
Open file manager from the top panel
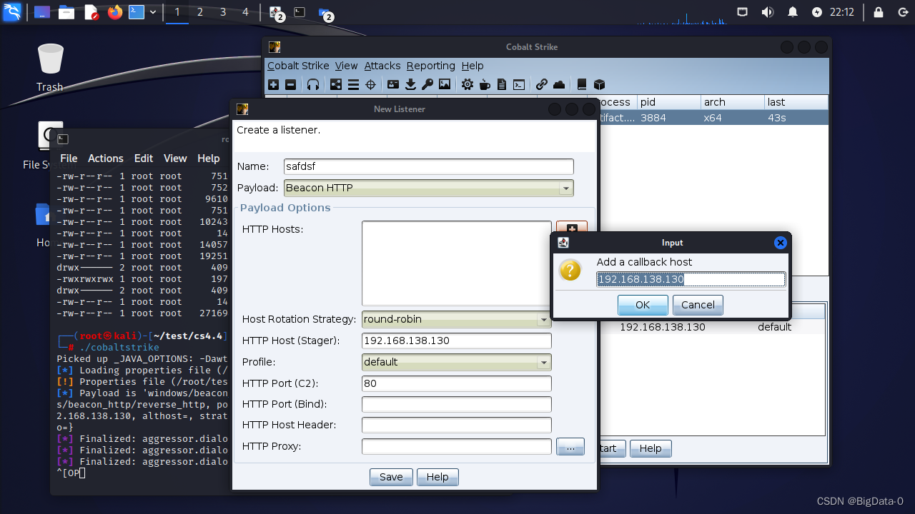coord(66,12)
